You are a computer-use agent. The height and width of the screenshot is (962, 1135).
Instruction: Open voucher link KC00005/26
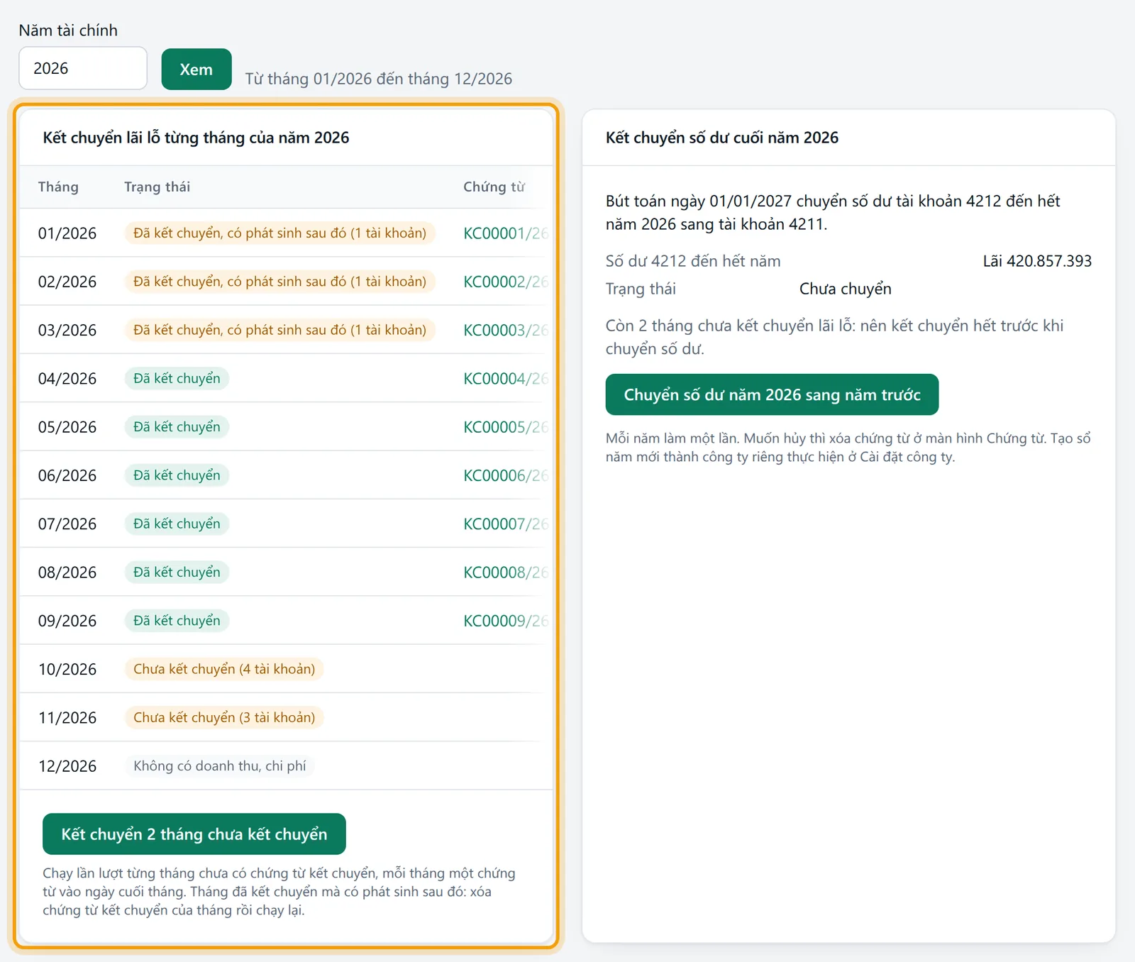(x=506, y=427)
